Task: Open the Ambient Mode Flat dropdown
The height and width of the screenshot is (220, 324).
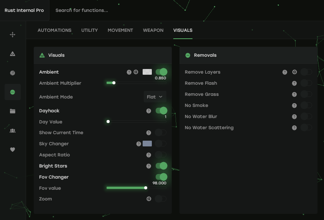Action: (x=155, y=97)
